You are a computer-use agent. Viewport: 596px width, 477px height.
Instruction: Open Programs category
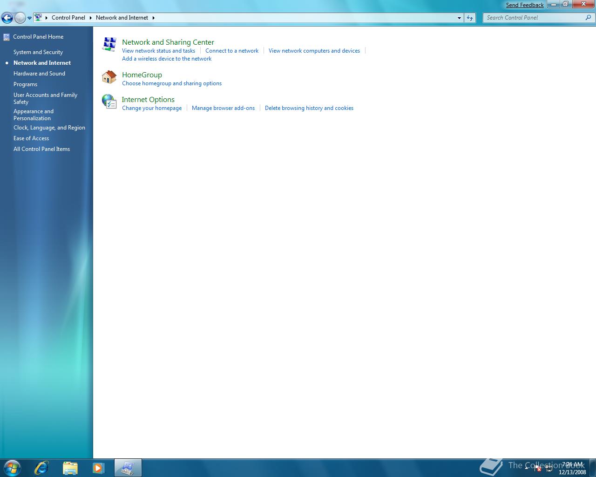(x=25, y=84)
